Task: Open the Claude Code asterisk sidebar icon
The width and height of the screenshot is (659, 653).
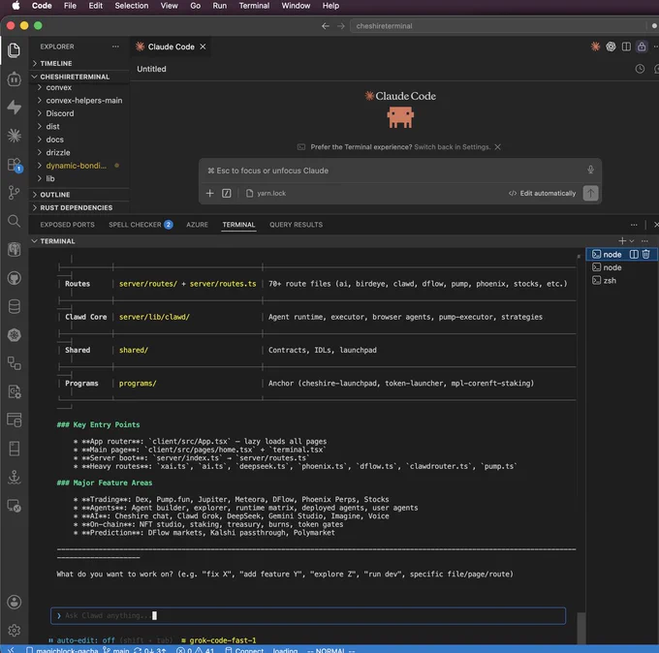Action: (x=14, y=136)
